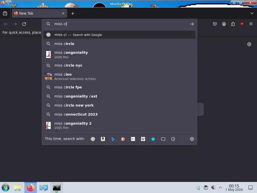The width and height of the screenshot is (257, 193).
Task: Click the address bar text field
Action: coord(119,24)
